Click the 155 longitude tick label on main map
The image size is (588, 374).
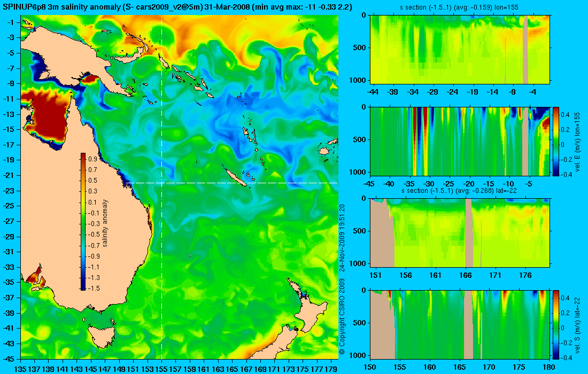[x=161, y=369]
